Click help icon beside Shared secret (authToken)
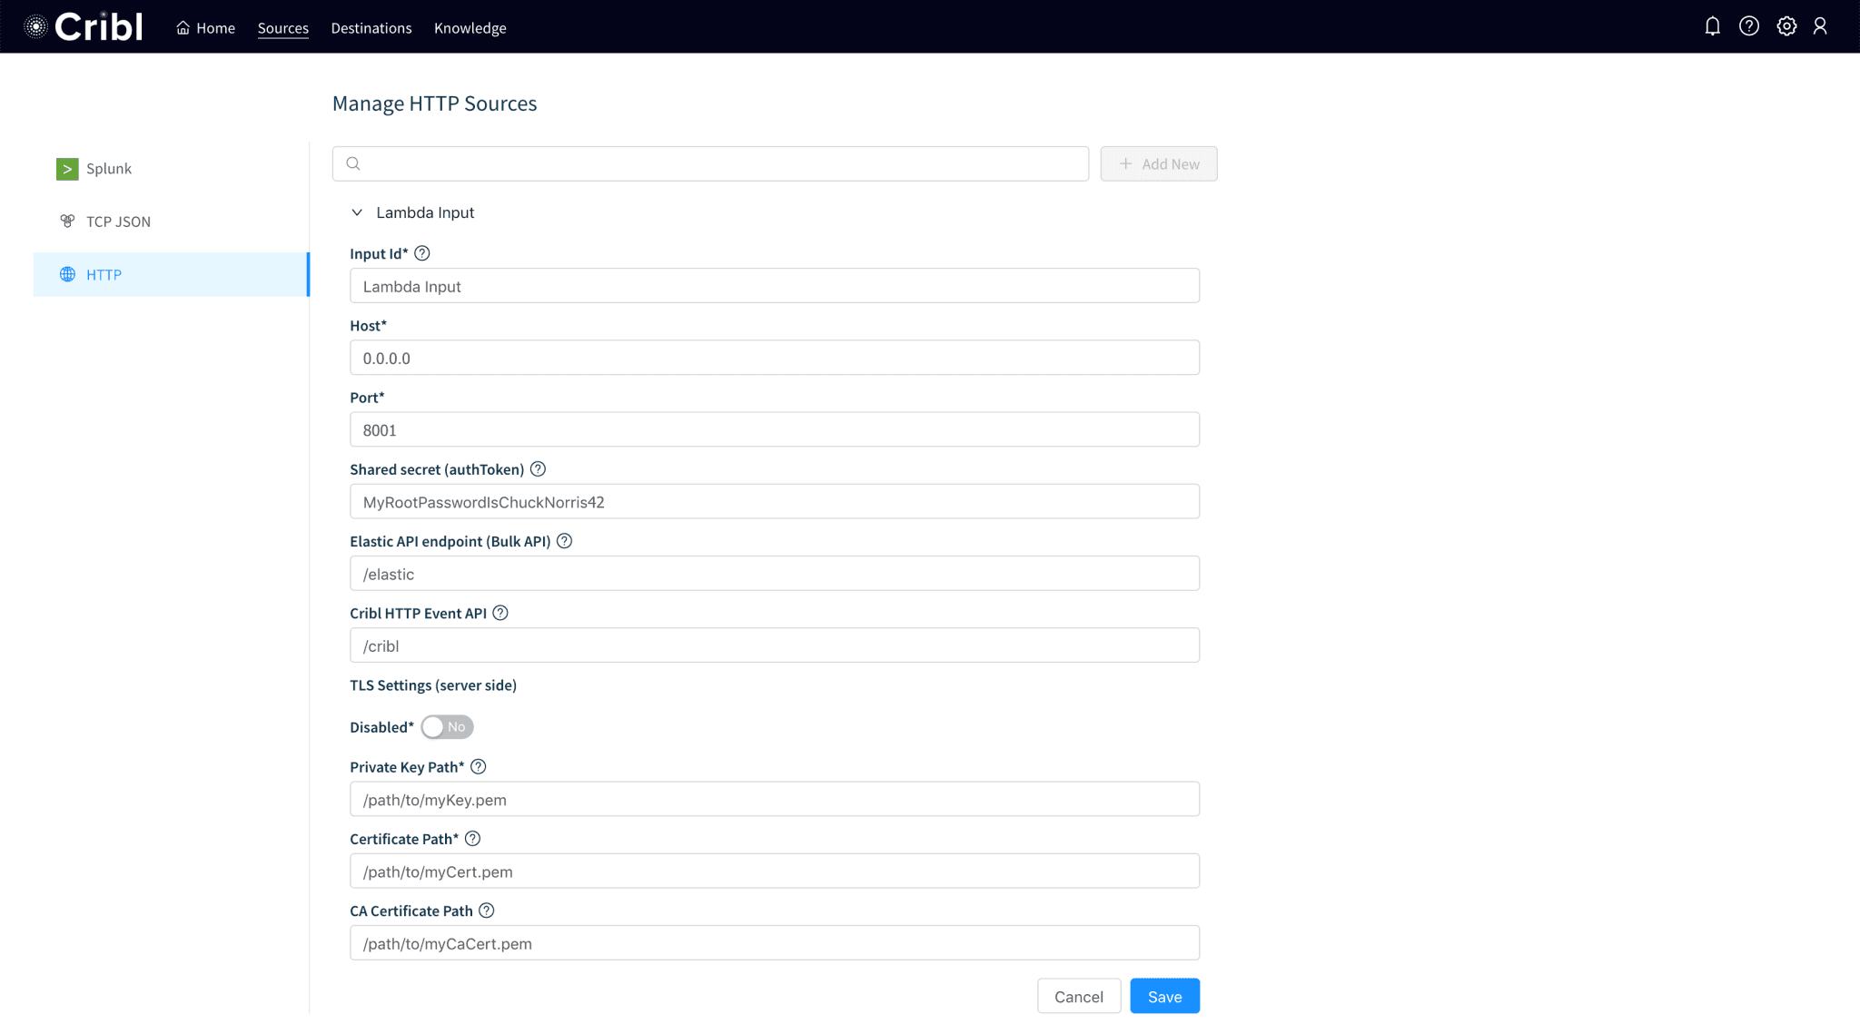 coord(538,469)
